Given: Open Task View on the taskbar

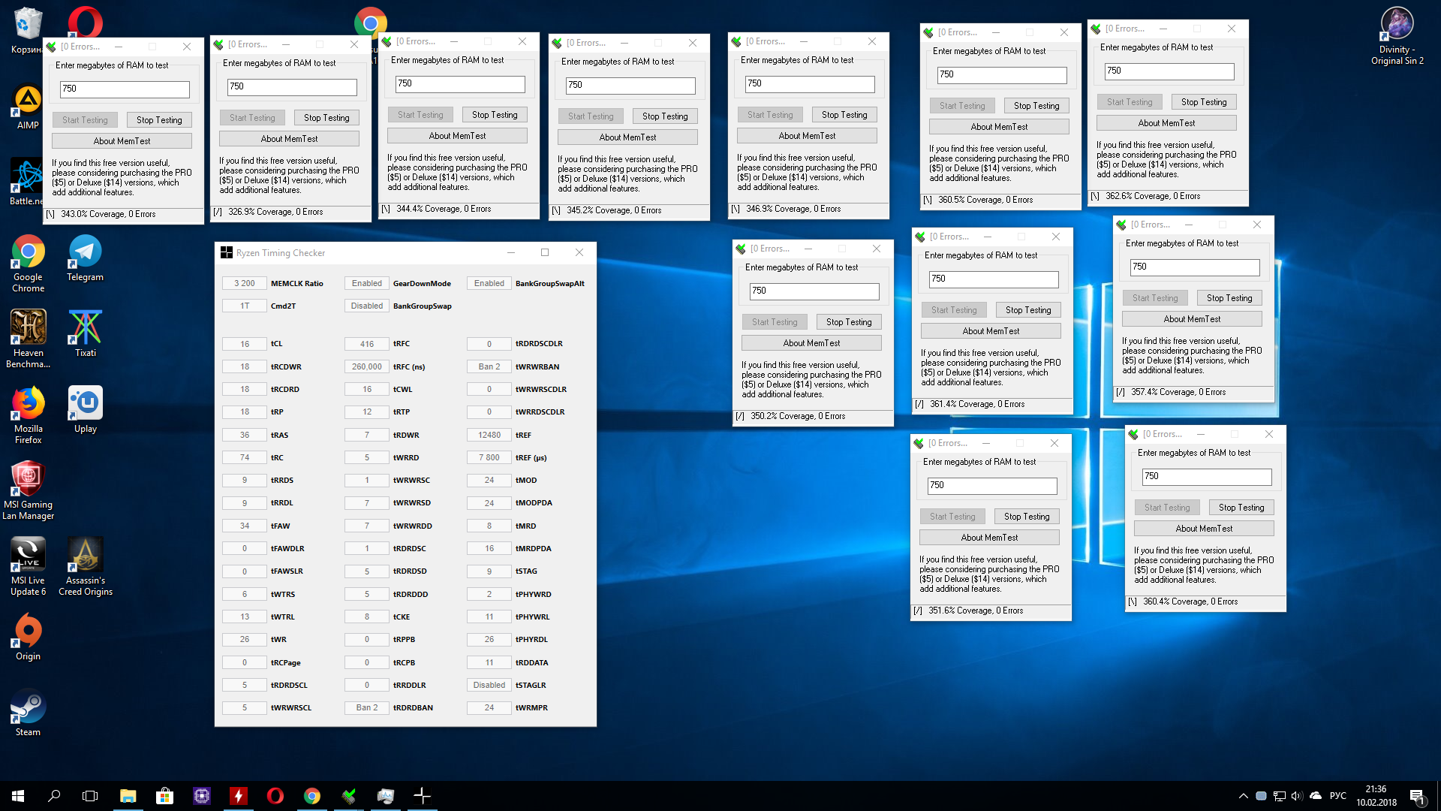Looking at the screenshot, I should tap(90, 796).
